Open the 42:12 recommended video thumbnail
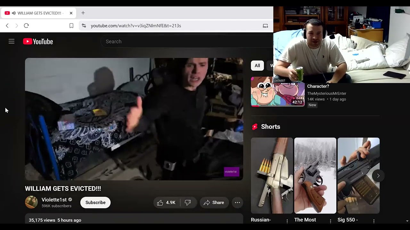Screen dimensions: 410x230 pyautogui.click(x=278, y=92)
